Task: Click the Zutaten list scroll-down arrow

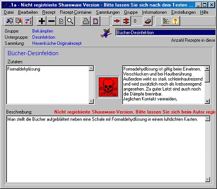Action: [91, 101]
